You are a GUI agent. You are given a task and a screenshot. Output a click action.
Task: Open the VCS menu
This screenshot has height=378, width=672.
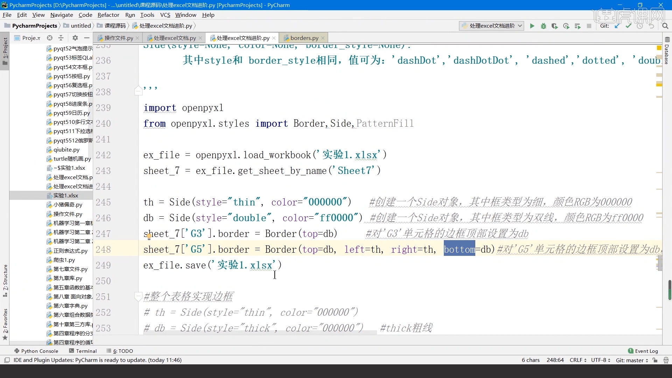165,15
